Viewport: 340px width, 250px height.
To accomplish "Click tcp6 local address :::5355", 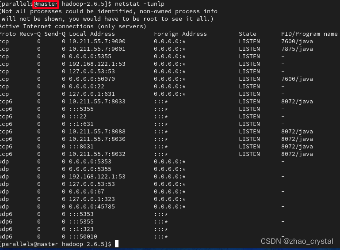I will (81, 109).
